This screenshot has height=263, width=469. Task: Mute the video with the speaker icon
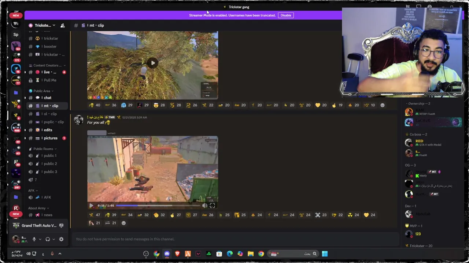pos(204,205)
